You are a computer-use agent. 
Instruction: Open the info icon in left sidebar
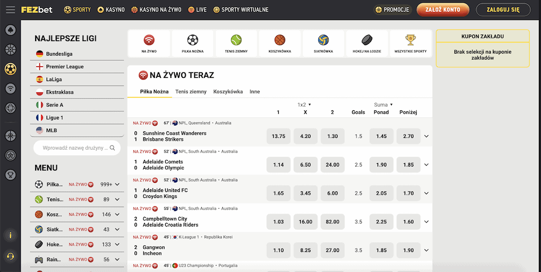click(10, 235)
